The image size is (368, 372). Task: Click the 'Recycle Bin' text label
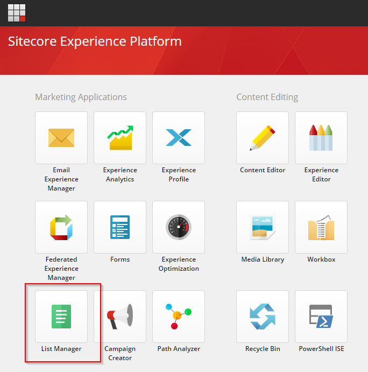point(263,349)
